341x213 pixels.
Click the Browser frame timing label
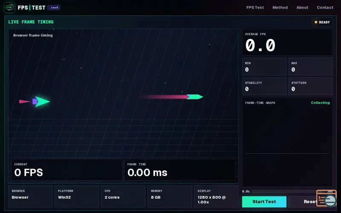pyautogui.click(x=33, y=35)
